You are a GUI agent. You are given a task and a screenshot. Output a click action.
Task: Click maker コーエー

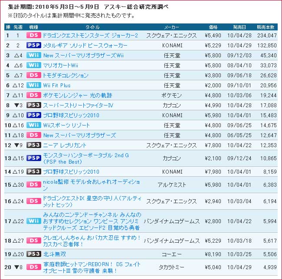171,254
